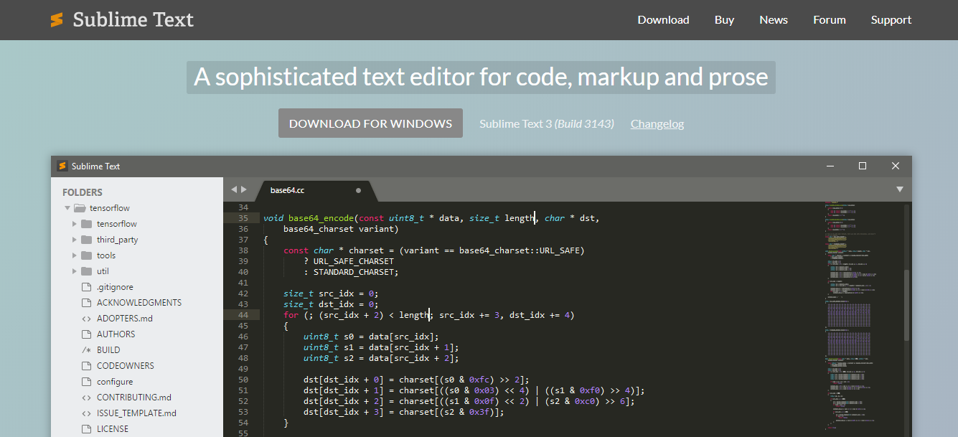Expand the tools folder
The image size is (958, 437).
tap(75, 255)
